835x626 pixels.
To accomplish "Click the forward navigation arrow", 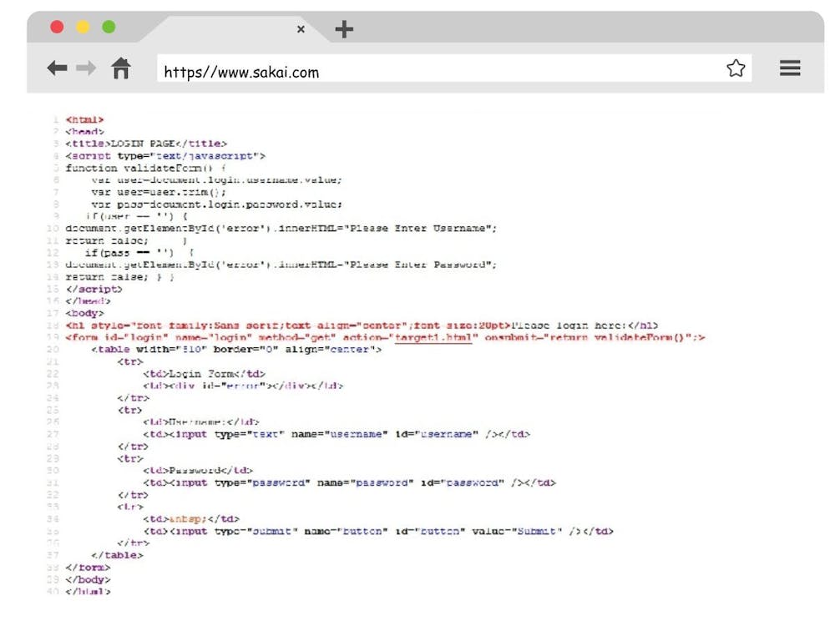I will click(x=86, y=68).
